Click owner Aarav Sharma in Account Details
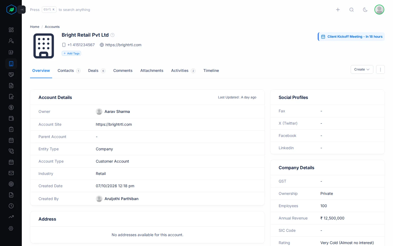The width and height of the screenshot is (393, 246). (x=117, y=112)
